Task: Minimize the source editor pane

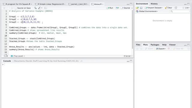Action: coord(128,4)
